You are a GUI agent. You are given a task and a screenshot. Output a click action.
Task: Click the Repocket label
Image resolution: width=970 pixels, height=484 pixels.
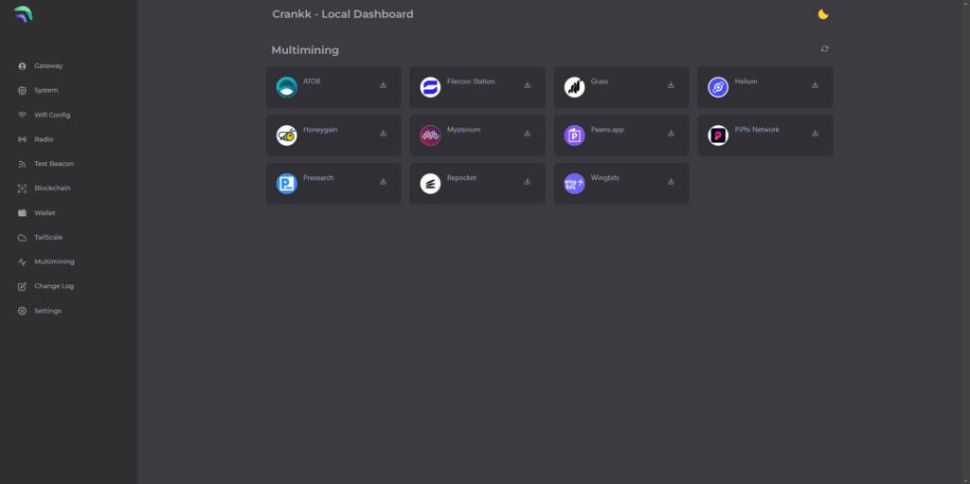tap(461, 178)
